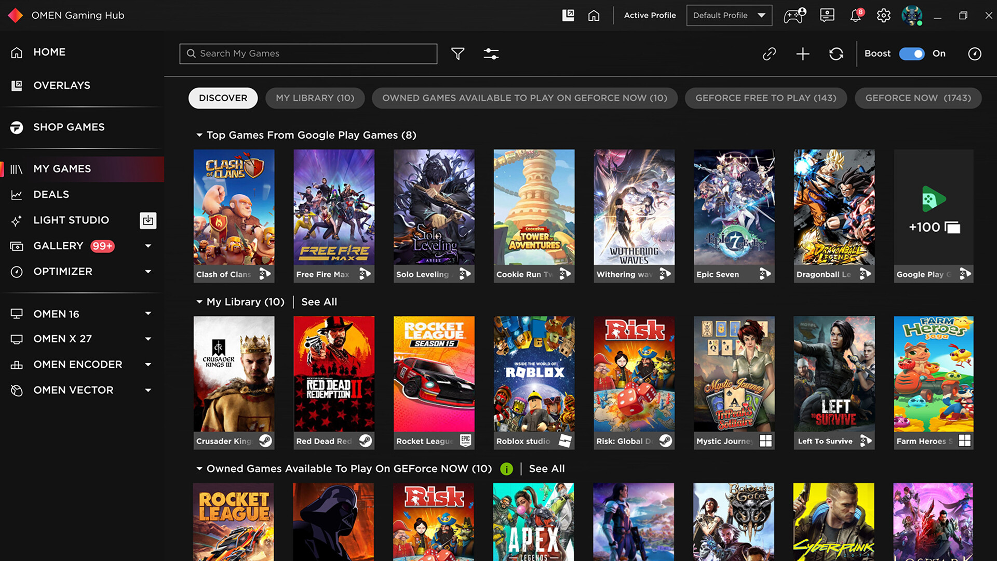The width and height of the screenshot is (997, 561).
Task: Click the link accounts chain icon
Action: [769, 54]
